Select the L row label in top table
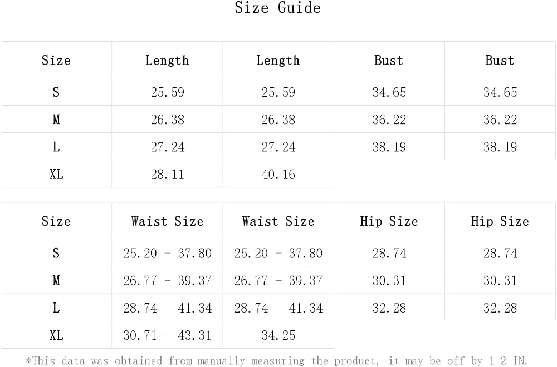This screenshot has height=367, width=557. click(x=56, y=147)
